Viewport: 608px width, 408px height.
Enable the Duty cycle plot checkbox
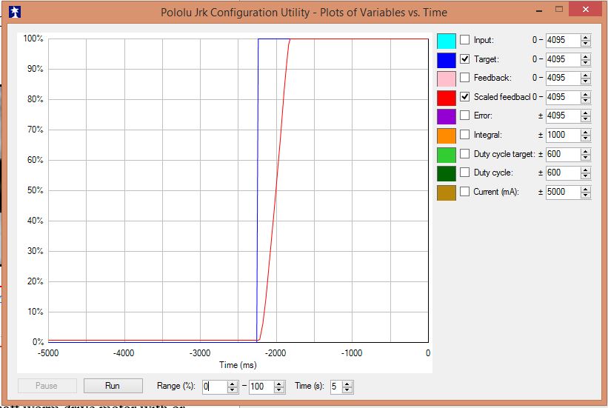tap(464, 173)
